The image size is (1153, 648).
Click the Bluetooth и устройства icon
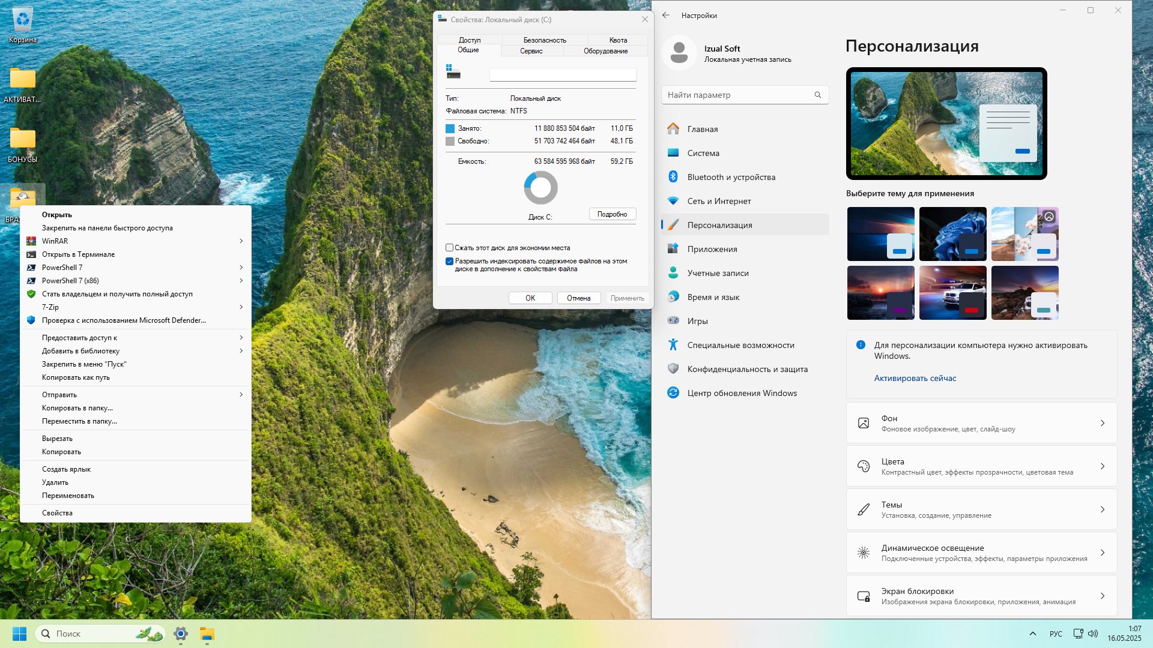click(673, 177)
